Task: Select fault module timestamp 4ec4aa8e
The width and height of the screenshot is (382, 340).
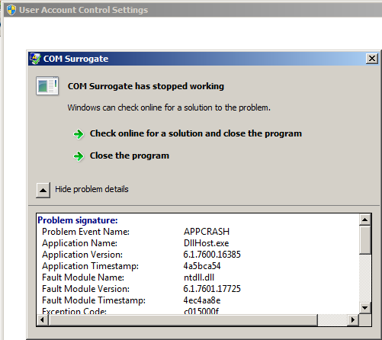Action: 202,300
